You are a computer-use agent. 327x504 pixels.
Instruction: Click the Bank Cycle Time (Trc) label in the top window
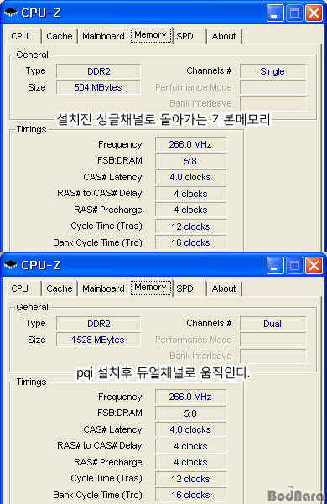click(x=97, y=242)
